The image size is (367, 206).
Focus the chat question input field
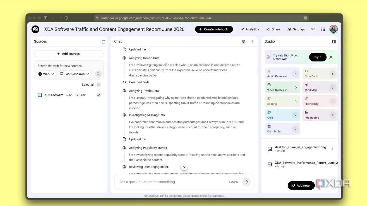(172, 182)
